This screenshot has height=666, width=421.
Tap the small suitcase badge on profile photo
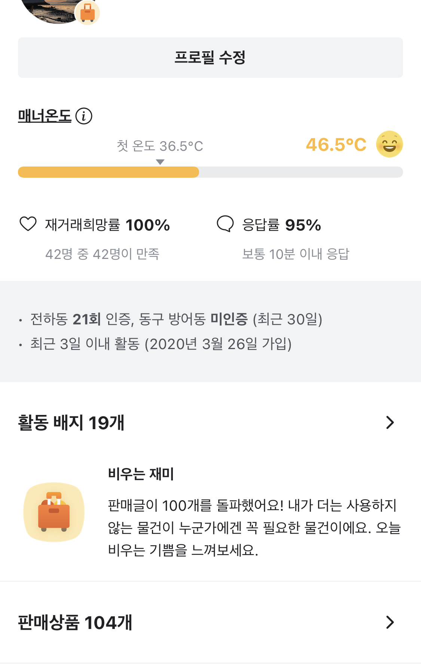[87, 12]
